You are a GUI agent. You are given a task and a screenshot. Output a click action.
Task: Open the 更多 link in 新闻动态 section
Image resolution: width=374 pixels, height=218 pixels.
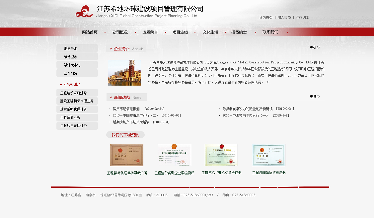pos(315,97)
